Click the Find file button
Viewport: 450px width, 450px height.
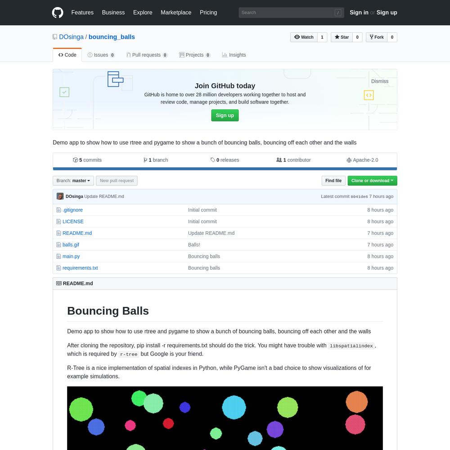pyautogui.click(x=333, y=180)
